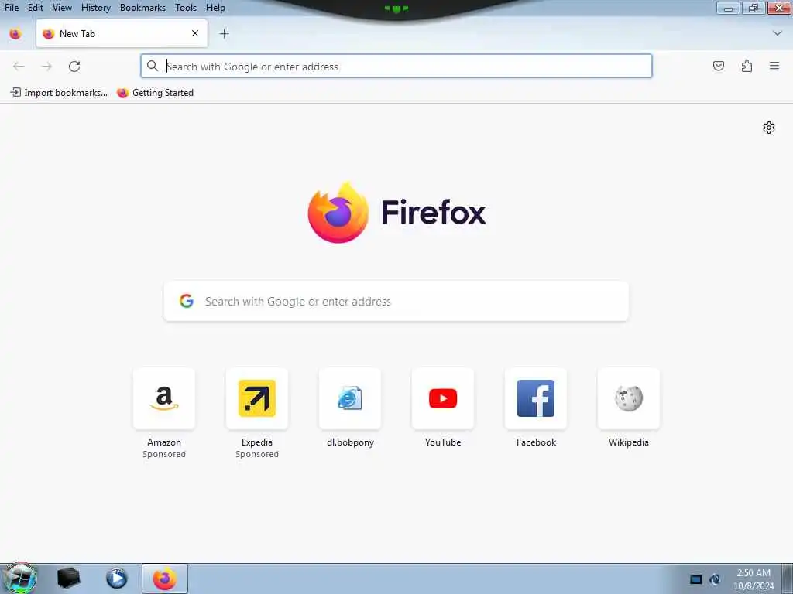Viewport: 793px width, 594px height.
Task: List all tabs chevron
Action: (778, 33)
